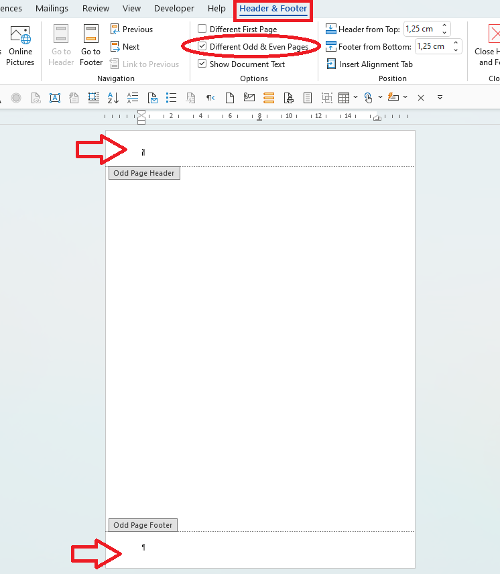Screen dimensions: 500x574
Task: Click the Footer from Bottom icon
Action: tap(330, 46)
